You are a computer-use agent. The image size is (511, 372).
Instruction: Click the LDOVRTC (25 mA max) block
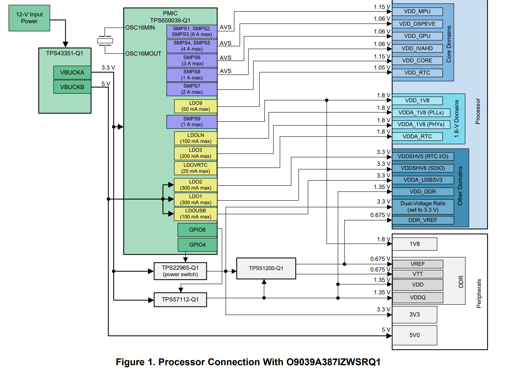click(x=196, y=168)
